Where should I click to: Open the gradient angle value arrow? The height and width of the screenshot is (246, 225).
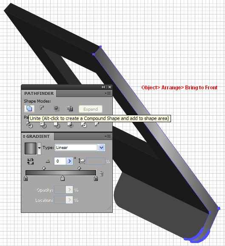point(69,161)
